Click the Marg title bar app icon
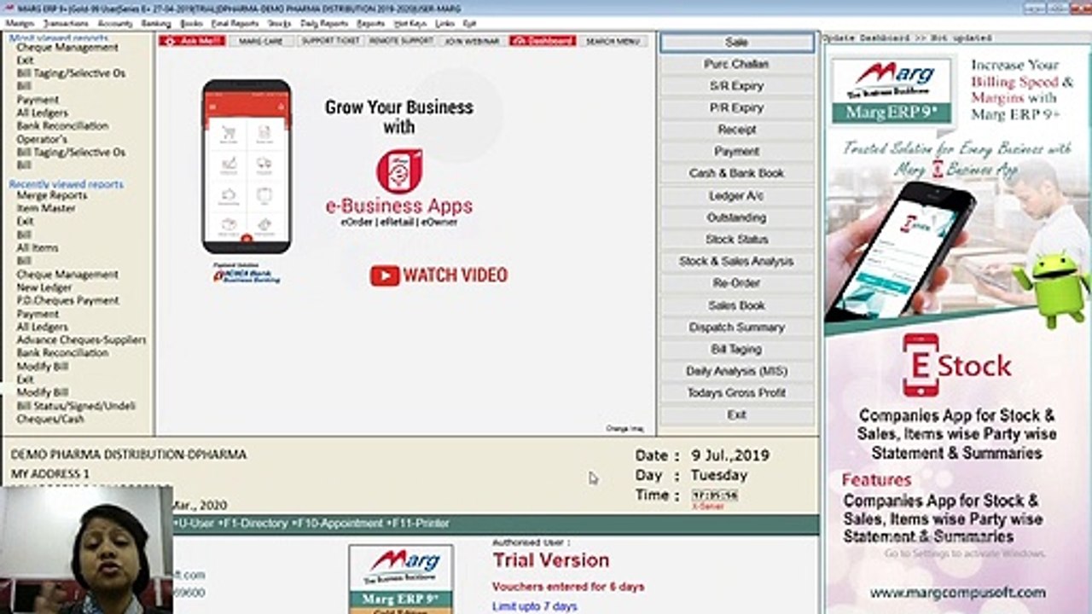Screen dimensions: 1092x614 click(x=8, y=8)
